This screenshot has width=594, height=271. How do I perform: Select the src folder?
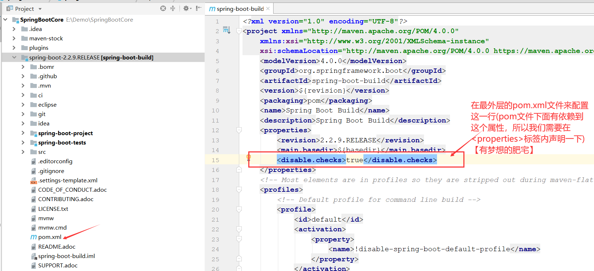(42, 152)
